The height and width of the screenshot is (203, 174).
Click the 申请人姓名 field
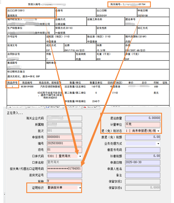tap(143, 169)
